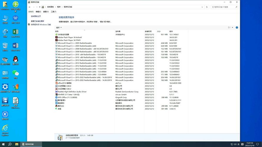Image resolution: width=262 pixels, height=147 pixels.
Task: Click the change view icon button
Action: pos(229,28)
